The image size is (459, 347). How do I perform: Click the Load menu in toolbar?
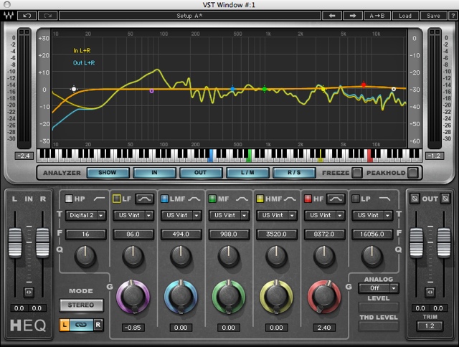pyautogui.click(x=405, y=15)
